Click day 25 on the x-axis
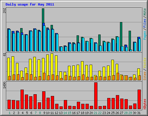This screenshot has height=116, width=148. pos(113,113)
